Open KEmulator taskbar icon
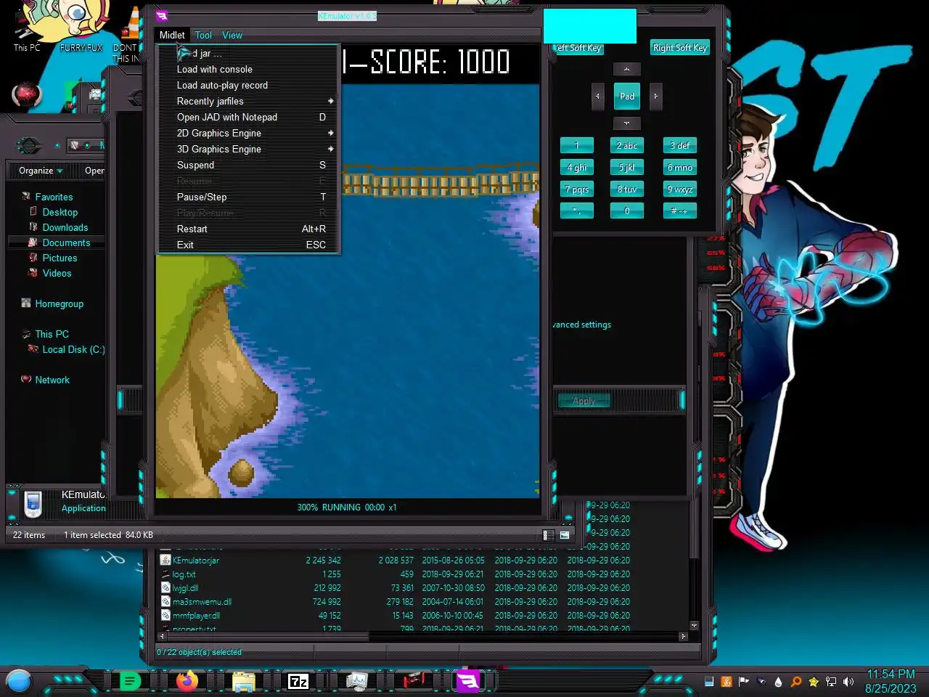The image size is (929, 697). 468,681
